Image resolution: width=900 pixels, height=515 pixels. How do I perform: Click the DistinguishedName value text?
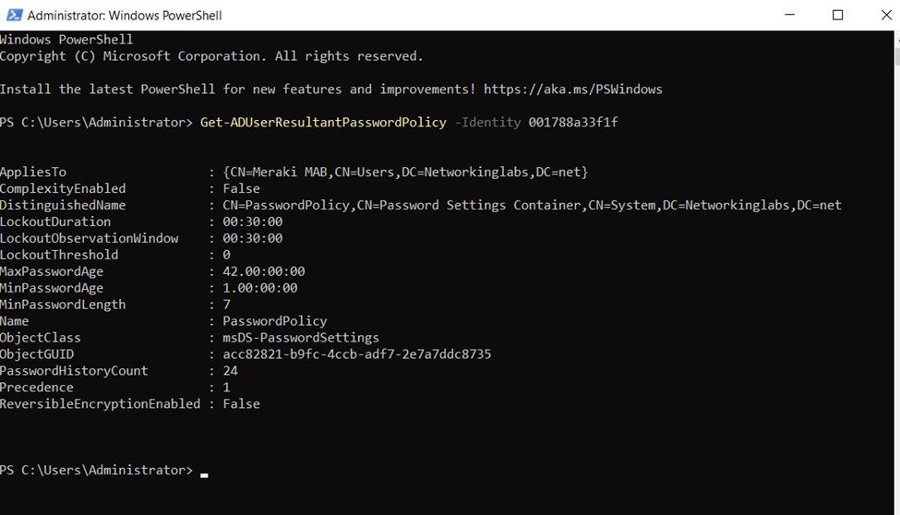pos(532,205)
